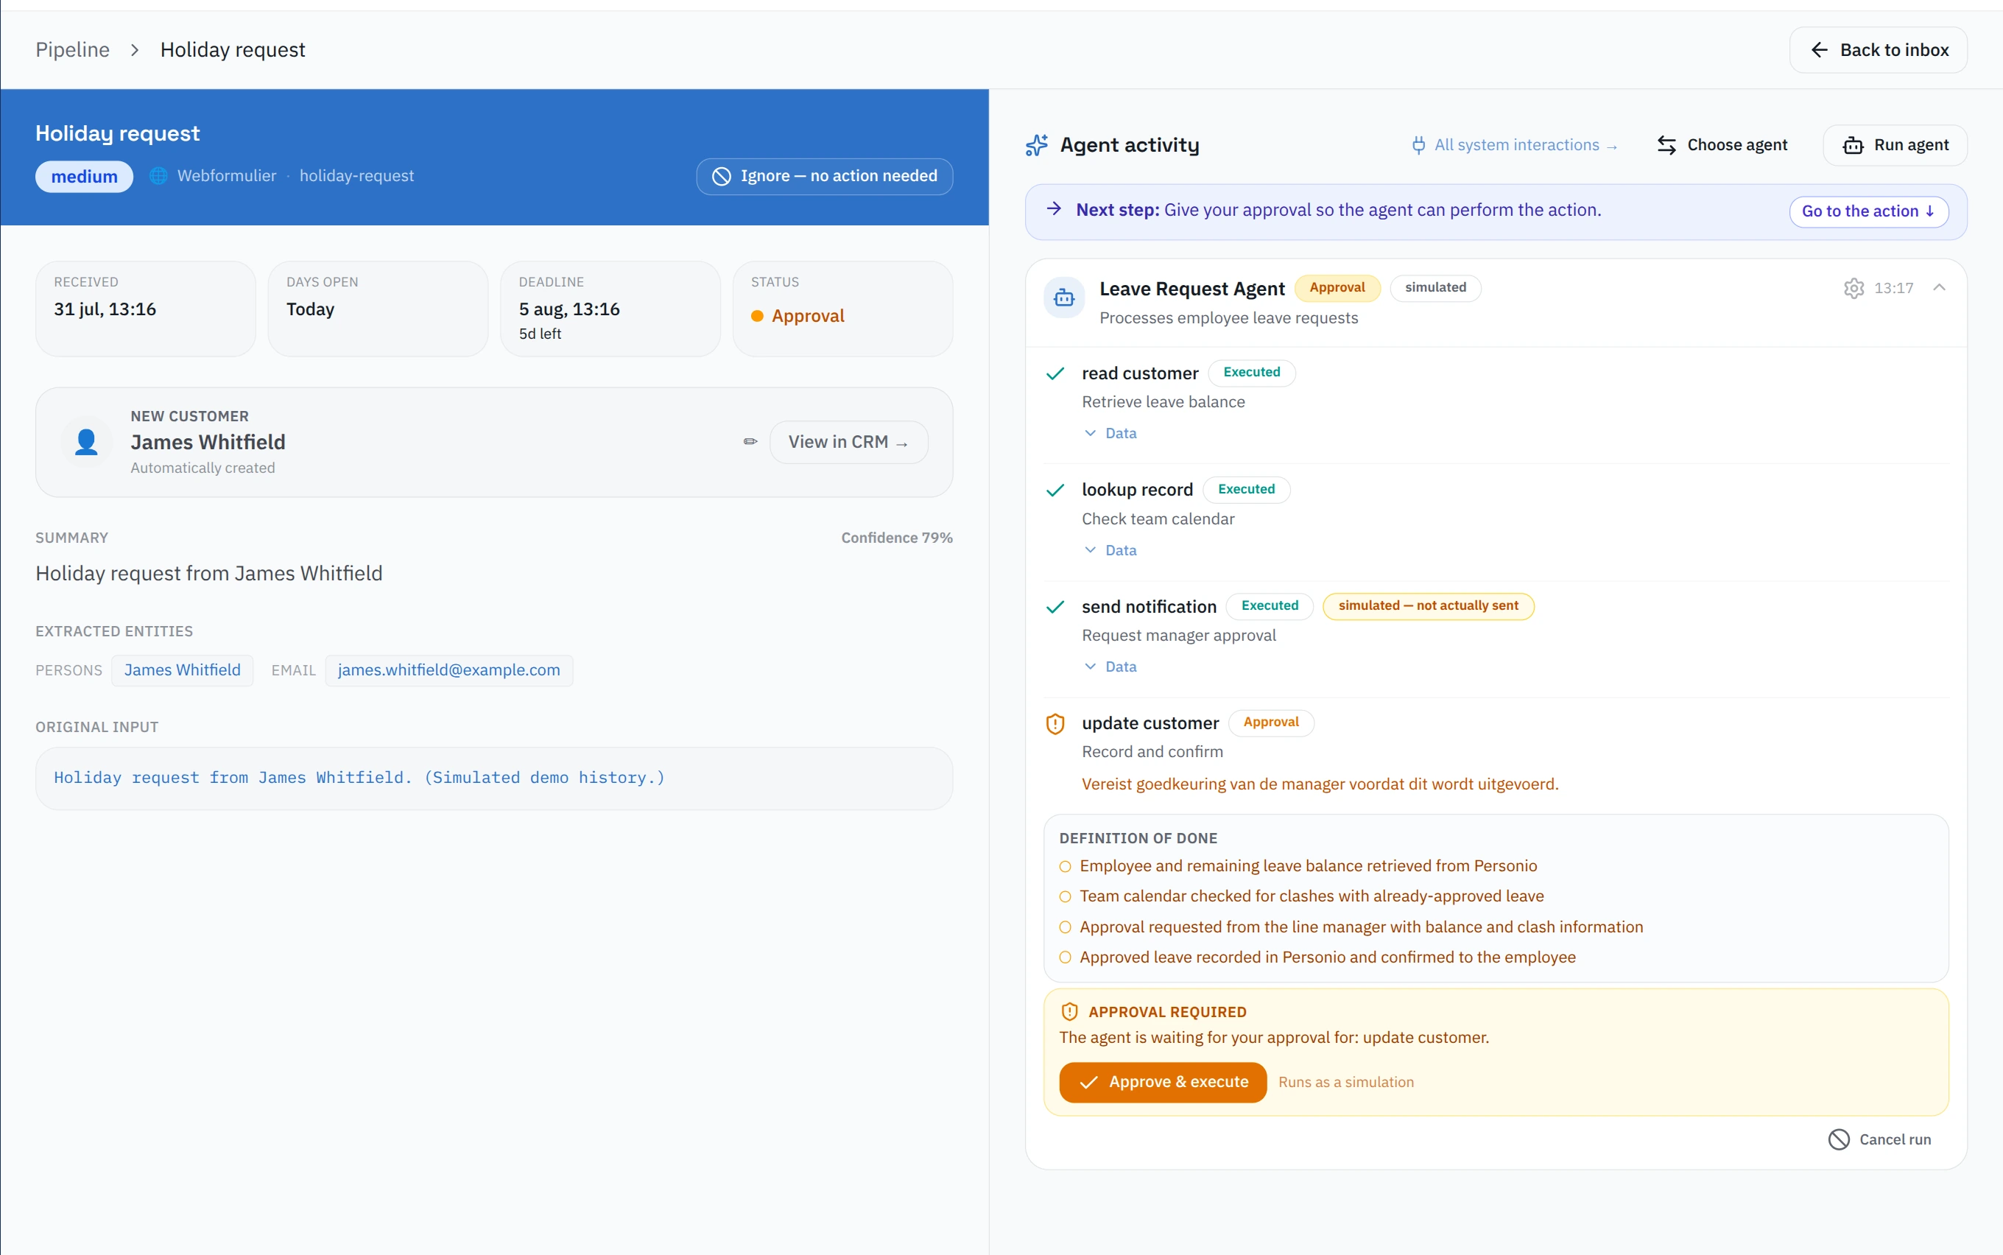The height and width of the screenshot is (1255, 2003).
Task: Click the Status Approval indicator
Action: coord(798,316)
